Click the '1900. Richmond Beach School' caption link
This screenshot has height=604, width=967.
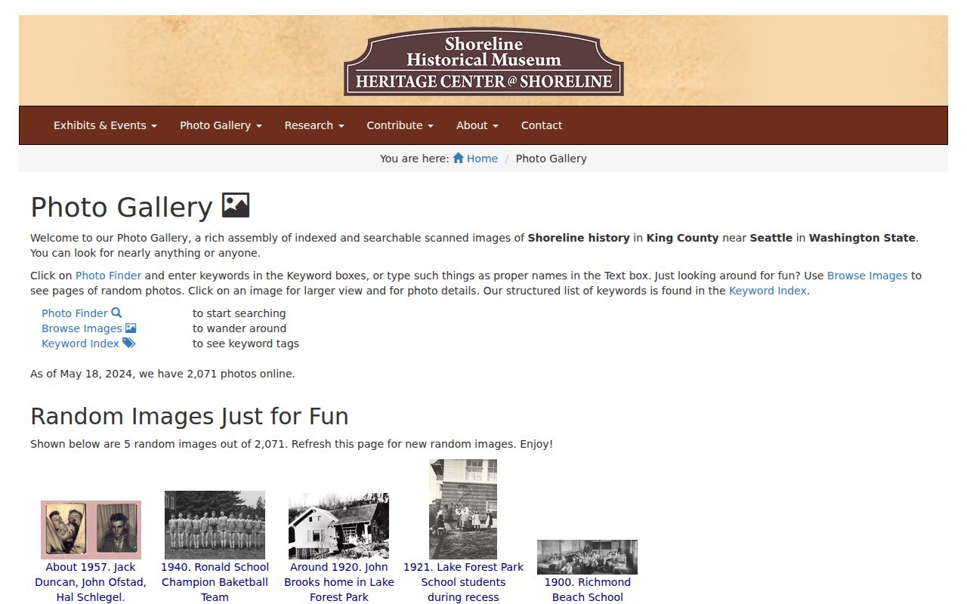[588, 590]
